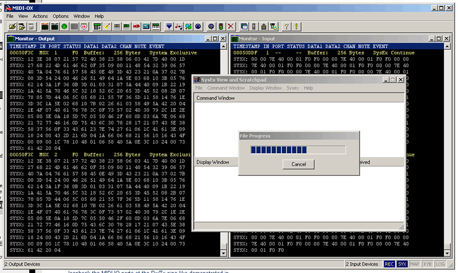Open the File menu in MIDI-OX
The width and height of the screenshot is (458, 273).
(x=10, y=16)
